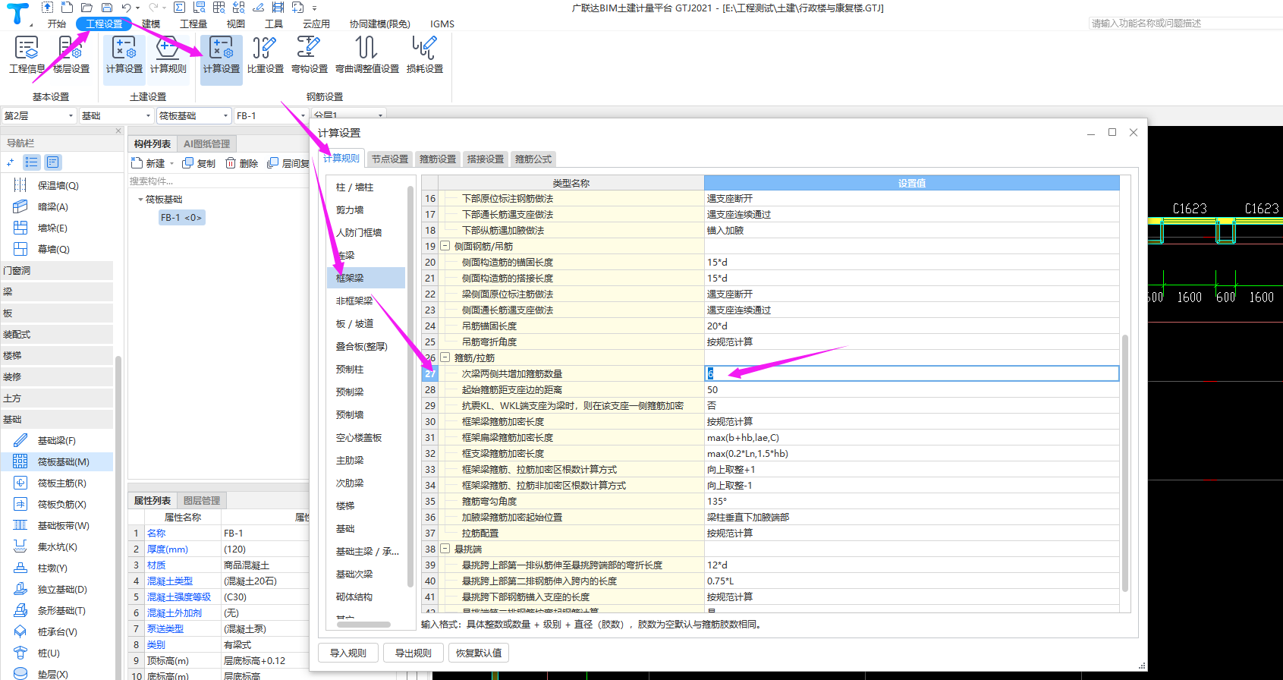Screen dimensions: 1283x680
Task: Collapse row 19 侧面钢筋/吊筋 group
Action: [445, 246]
